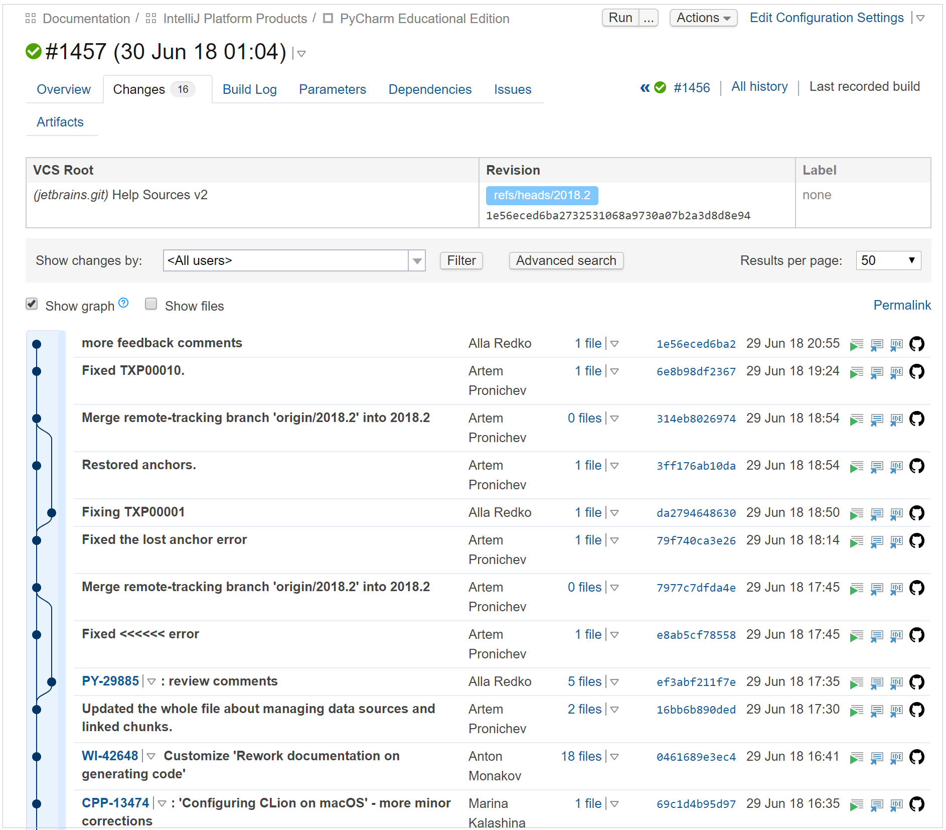Click the open-in-IDE icon for the WI-42648 commit

tap(896, 758)
